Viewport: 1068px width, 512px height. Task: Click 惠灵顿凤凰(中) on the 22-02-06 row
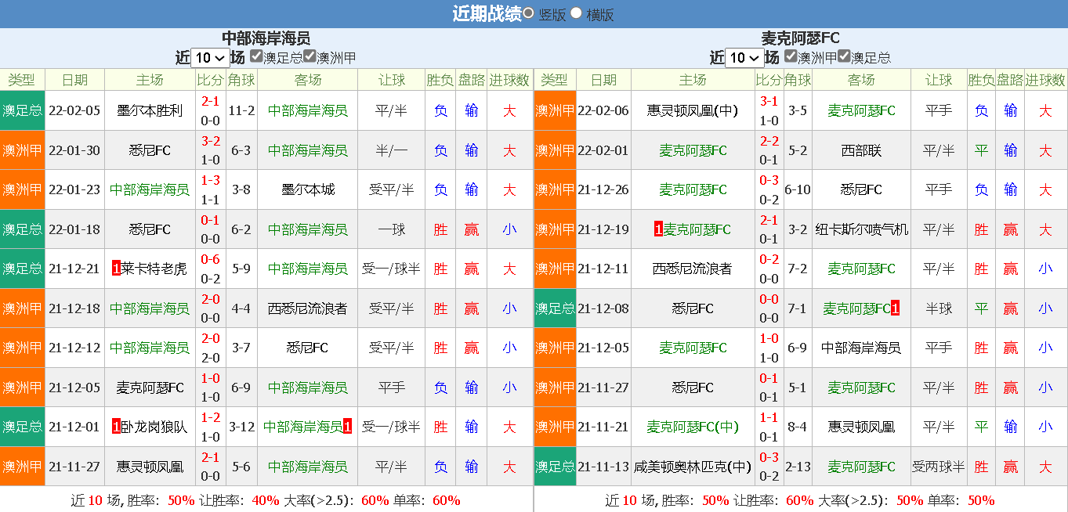click(693, 110)
